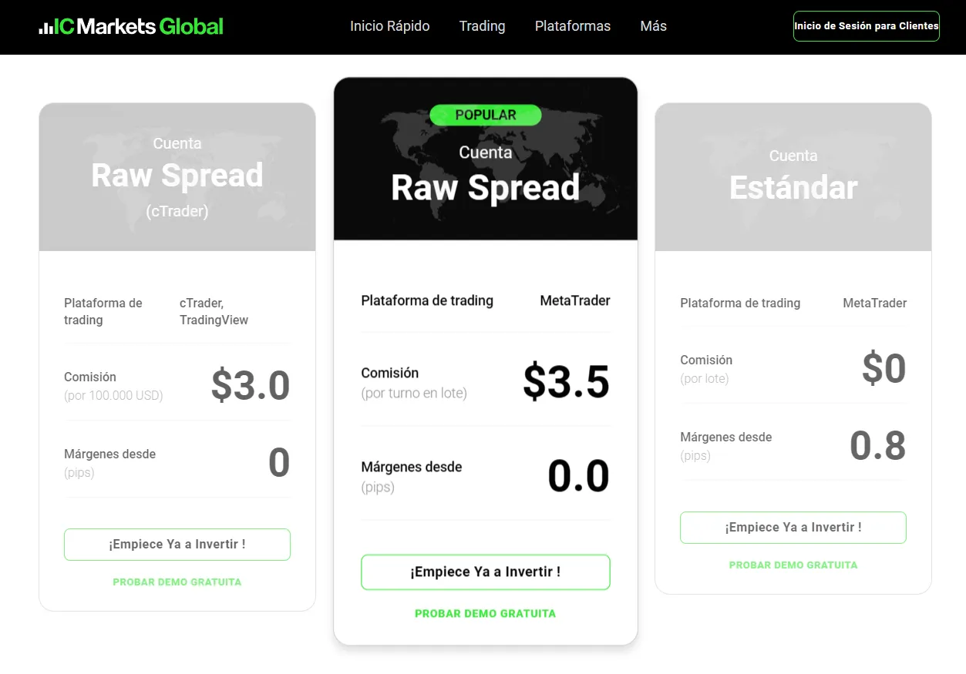Click the 'cTrader, TradingView' platform text
This screenshot has height=674, width=966.
click(214, 311)
